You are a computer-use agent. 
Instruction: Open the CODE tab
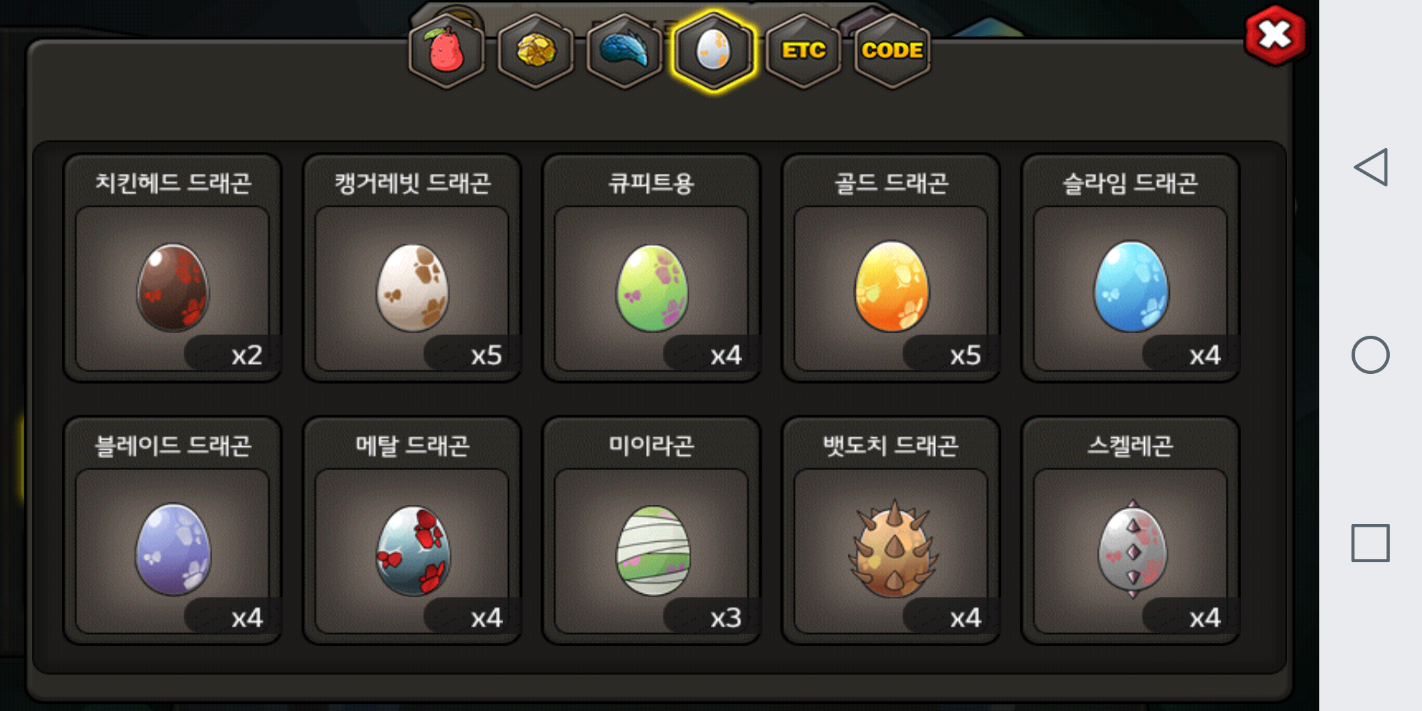point(892,51)
